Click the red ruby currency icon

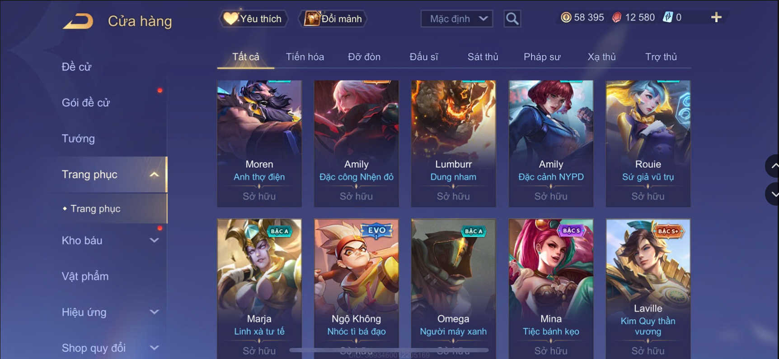pyautogui.click(x=617, y=18)
